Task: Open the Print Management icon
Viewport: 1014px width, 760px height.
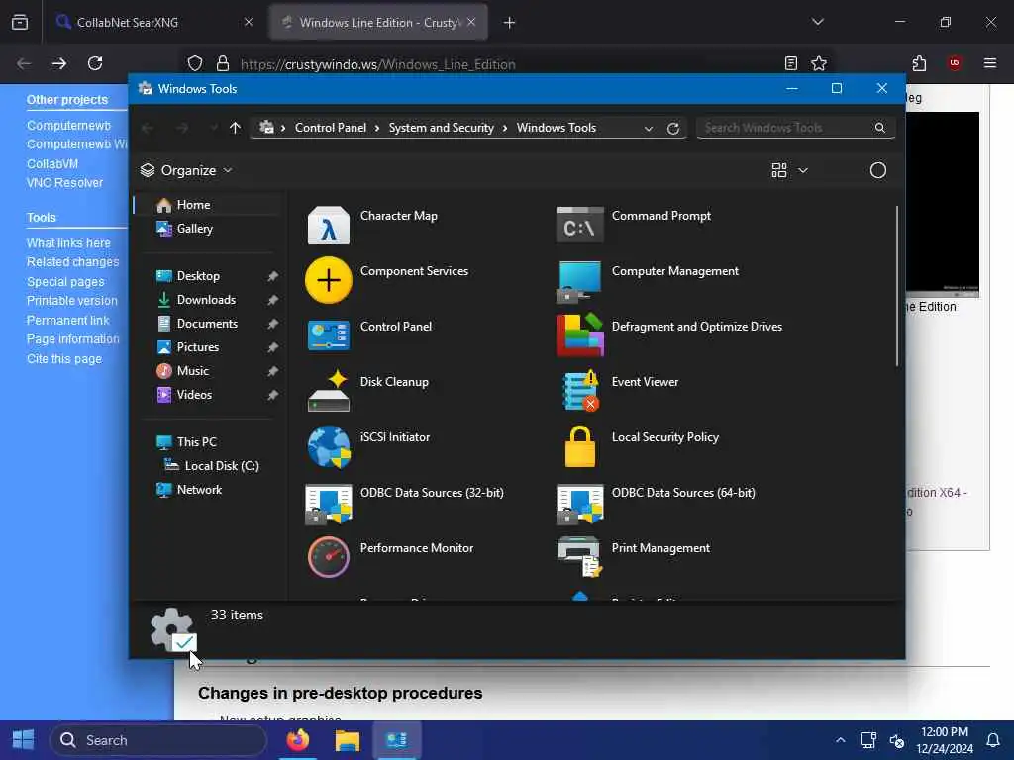Action: pyautogui.click(x=579, y=557)
